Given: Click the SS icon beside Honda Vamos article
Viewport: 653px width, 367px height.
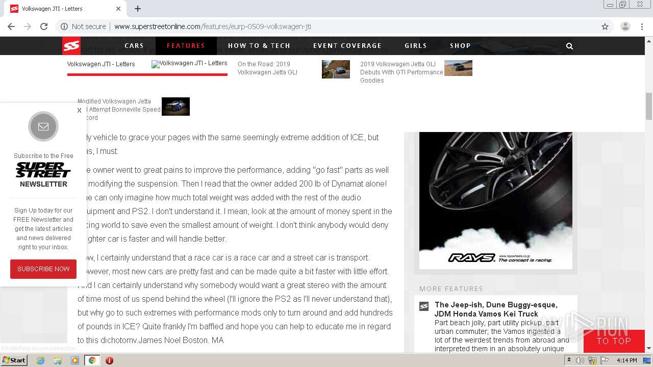Looking at the screenshot, I should [x=424, y=306].
